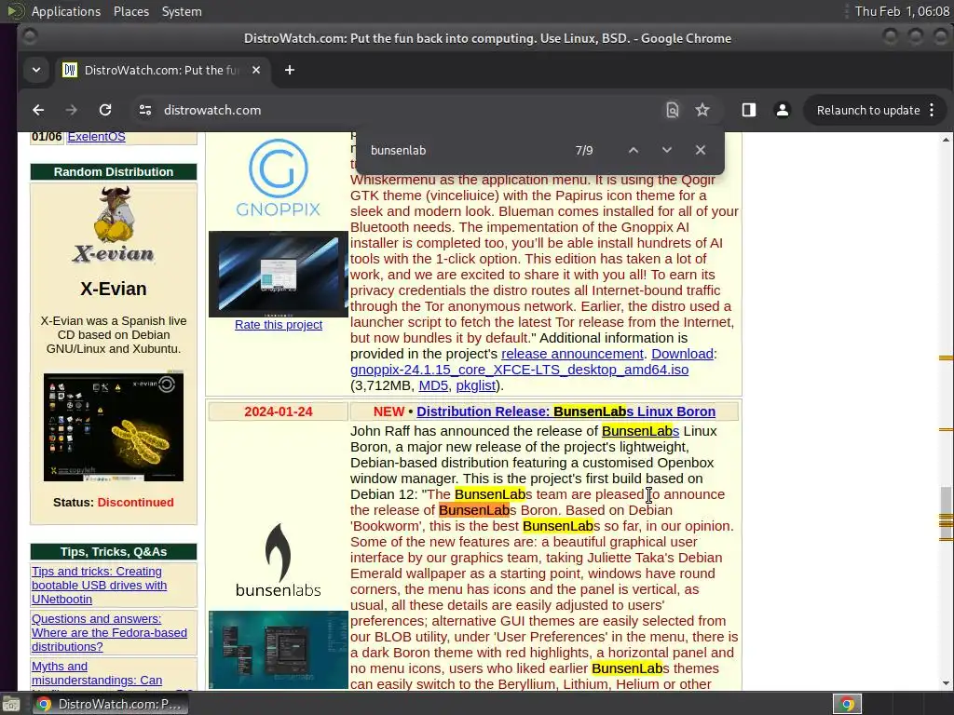This screenshot has width=954, height=715.
Task: Open the Gnoppix desktop screenshot thumbnail
Action: tap(278, 275)
